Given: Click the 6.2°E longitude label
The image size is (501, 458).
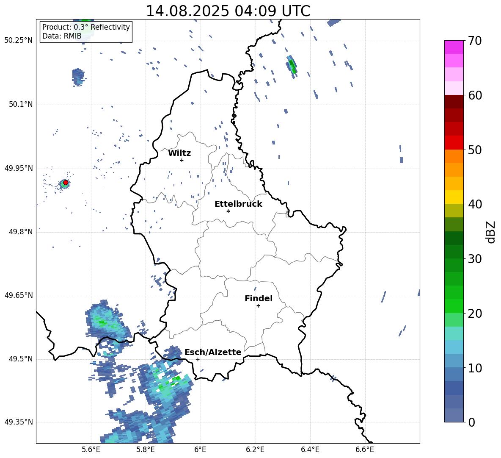Looking at the screenshot, I should pyautogui.click(x=255, y=450).
